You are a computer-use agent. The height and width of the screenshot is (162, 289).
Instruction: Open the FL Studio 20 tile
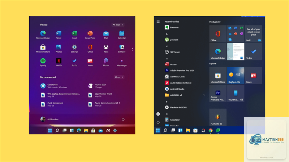coord(218,117)
